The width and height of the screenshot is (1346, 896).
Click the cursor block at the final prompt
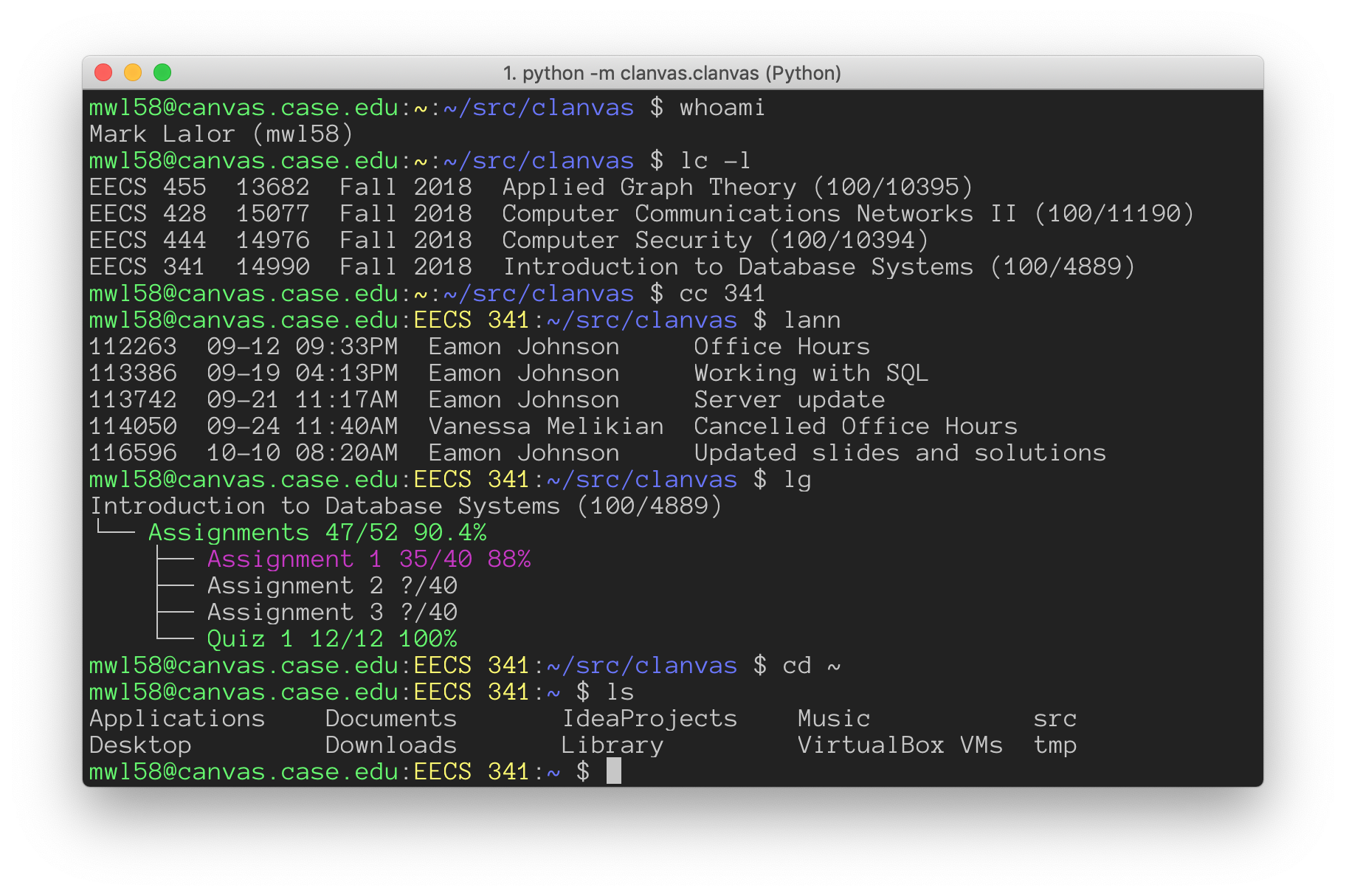point(613,771)
